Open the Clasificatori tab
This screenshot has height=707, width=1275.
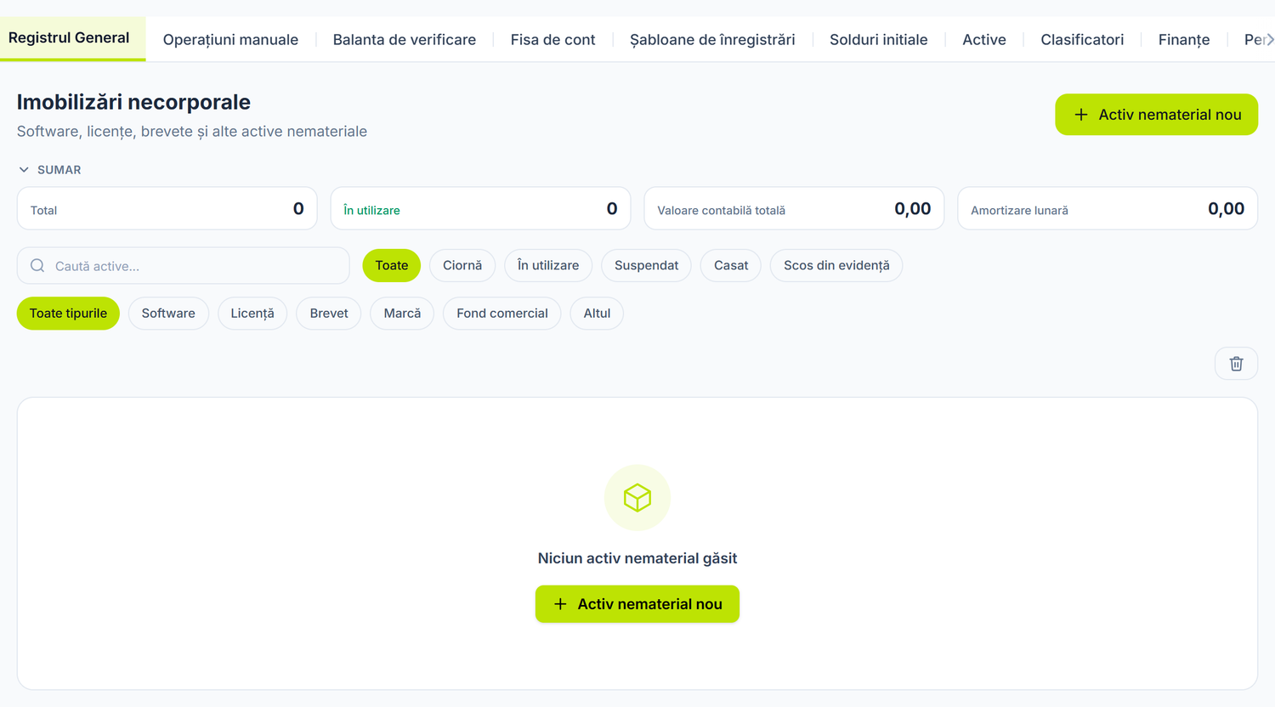[x=1082, y=40]
